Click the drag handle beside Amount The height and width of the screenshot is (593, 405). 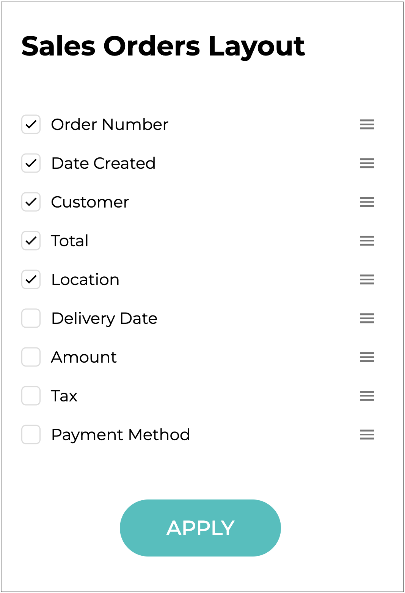[x=367, y=357]
